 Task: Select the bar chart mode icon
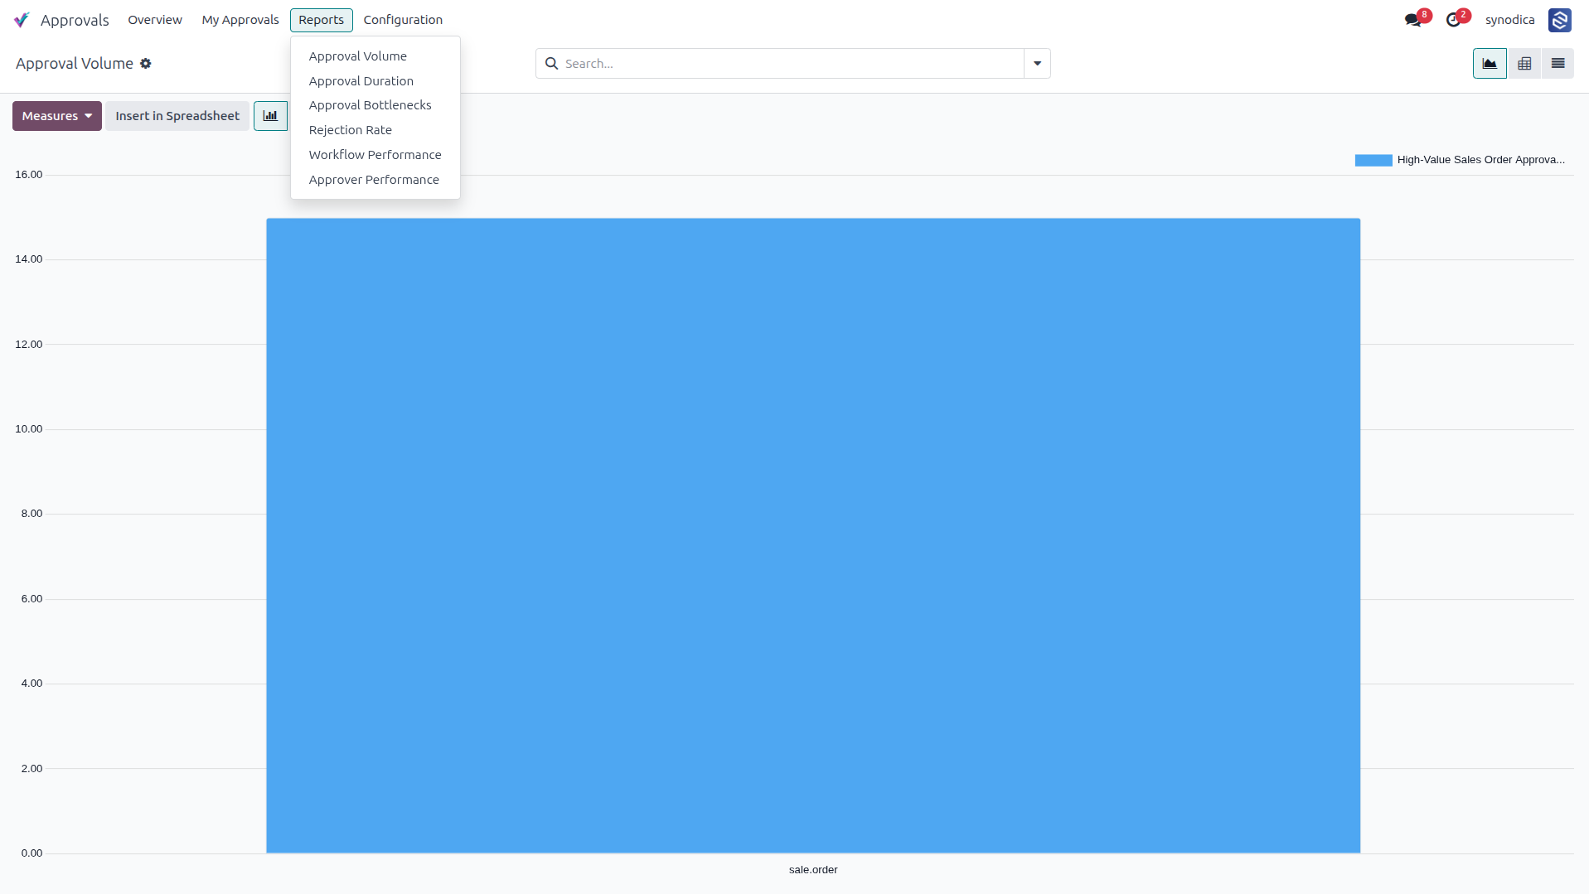tap(270, 116)
